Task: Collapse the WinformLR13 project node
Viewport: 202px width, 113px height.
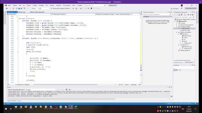Action: point(175,21)
